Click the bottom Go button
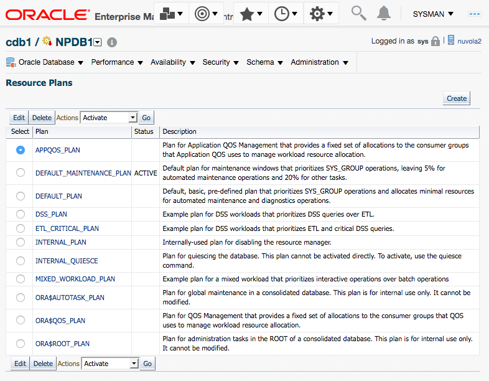This screenshot has height=381, width=489. click(x=147, y=364)
